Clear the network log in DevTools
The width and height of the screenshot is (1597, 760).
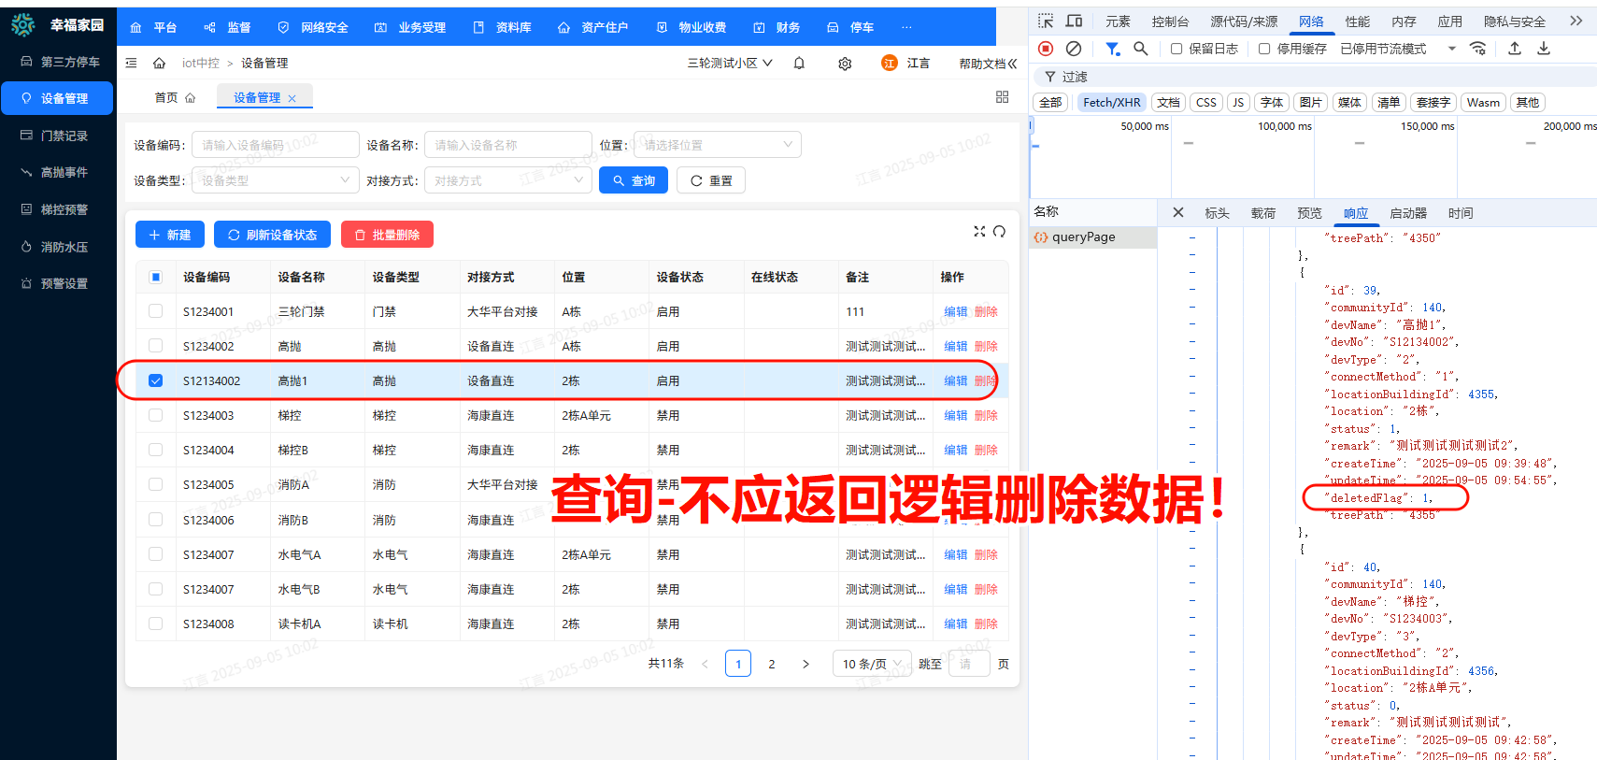(x=1074, y=49)
